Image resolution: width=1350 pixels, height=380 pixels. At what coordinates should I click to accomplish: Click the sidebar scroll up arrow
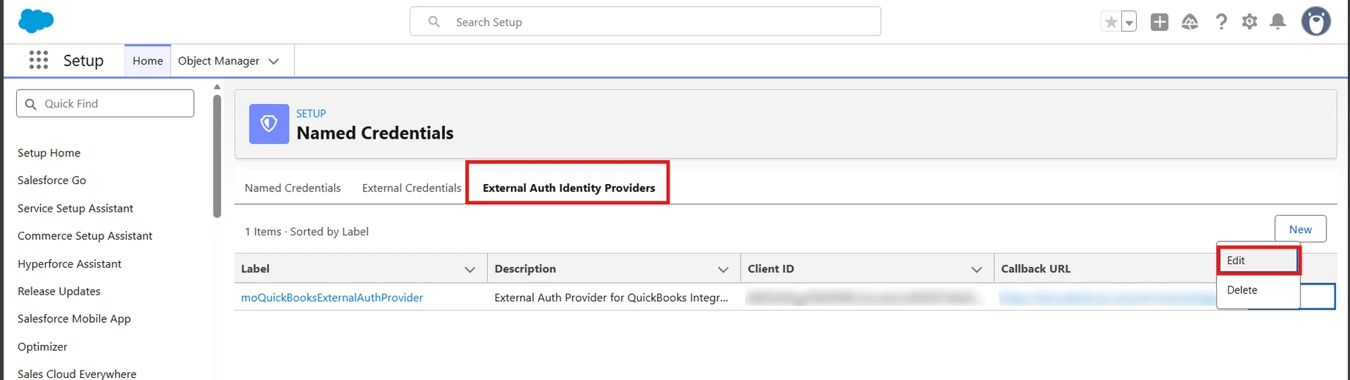click(217, 87)
